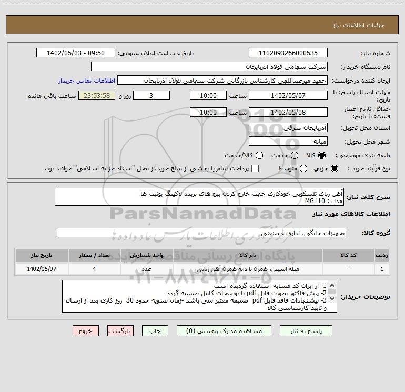Select the کالا/خدمت radio button

tap(259, 155)
